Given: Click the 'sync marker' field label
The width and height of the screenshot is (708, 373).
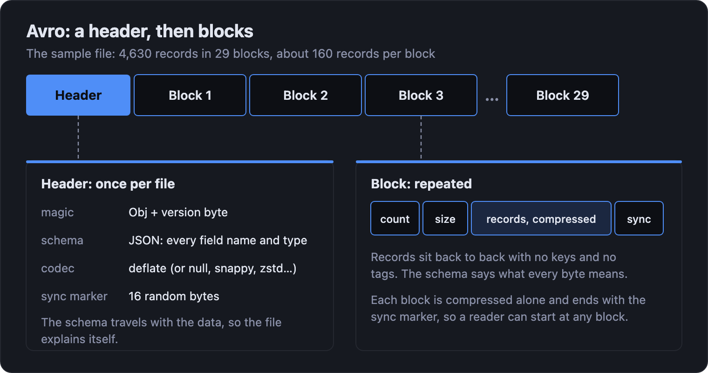Looking at the screenshot, I should [75, 297].
